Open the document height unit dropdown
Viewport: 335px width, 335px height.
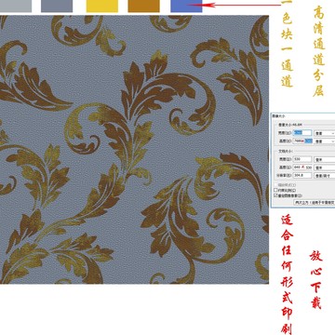[x=325, y=167]
